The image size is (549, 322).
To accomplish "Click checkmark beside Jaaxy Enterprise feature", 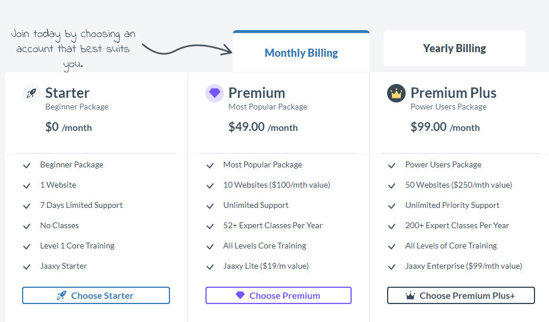I will 392,266.
